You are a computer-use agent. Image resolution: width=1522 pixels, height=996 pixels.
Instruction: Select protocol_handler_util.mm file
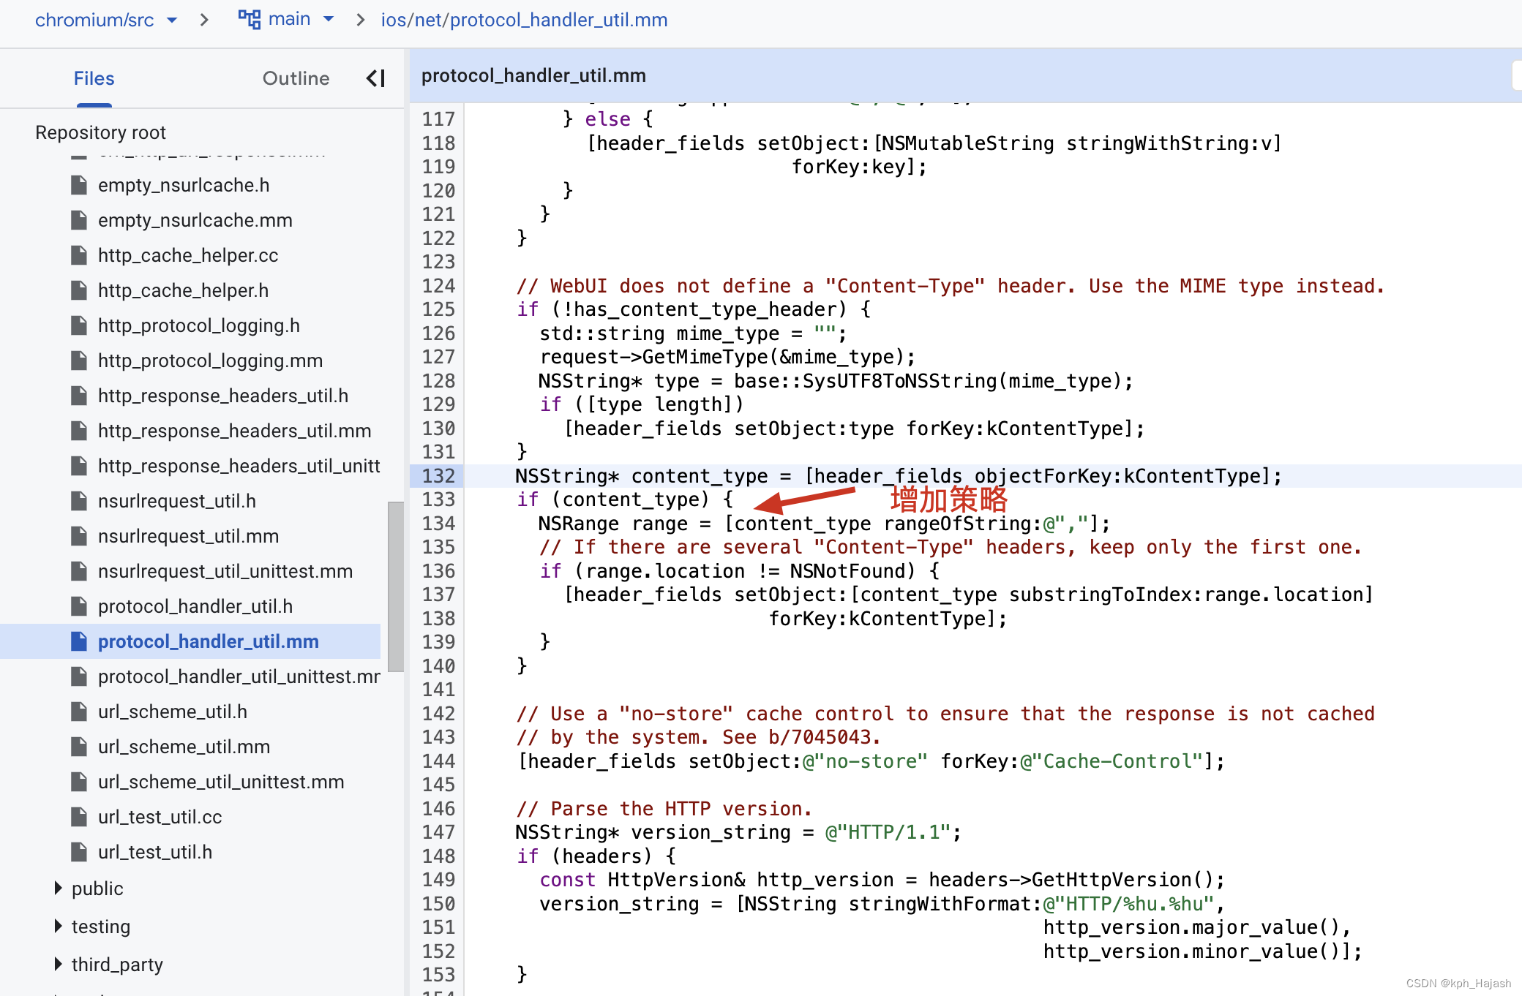[x=210, y=641]
